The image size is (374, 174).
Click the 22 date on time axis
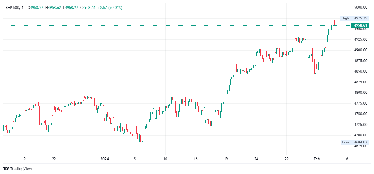coord(54,159)
